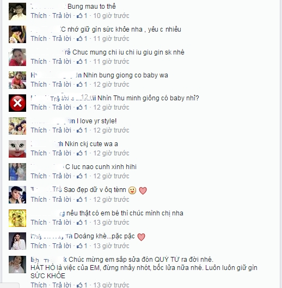Click Trả lời under "nêu thật có em bé" comment

62,223
